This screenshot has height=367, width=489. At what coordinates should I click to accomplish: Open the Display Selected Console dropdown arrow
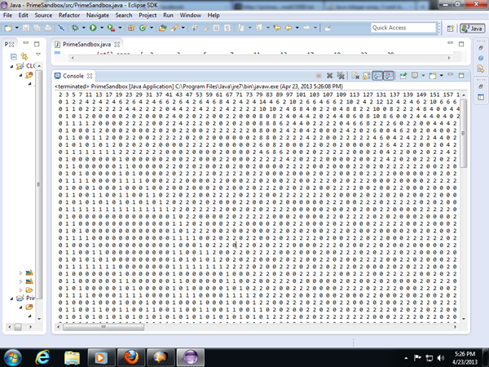[423, 76]
